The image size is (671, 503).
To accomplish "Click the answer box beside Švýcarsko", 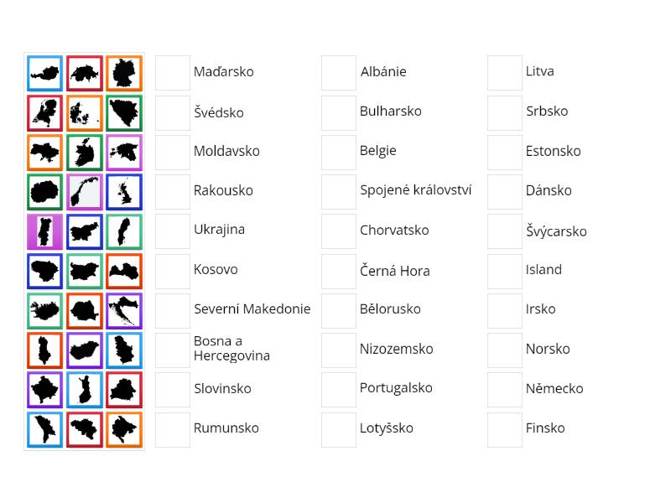I will [505, 231].
